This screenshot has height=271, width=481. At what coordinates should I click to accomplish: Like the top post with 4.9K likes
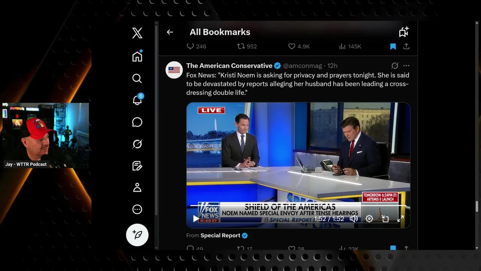tap(299, 46)
